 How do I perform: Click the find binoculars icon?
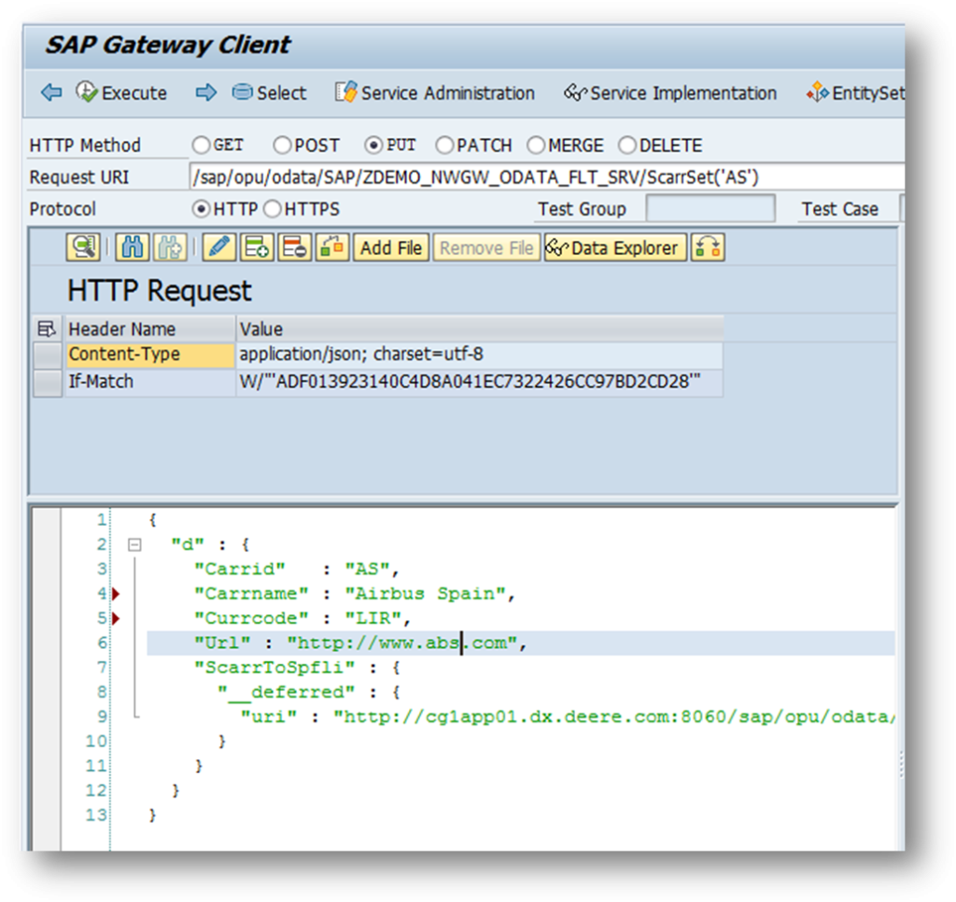coord(132,247)
